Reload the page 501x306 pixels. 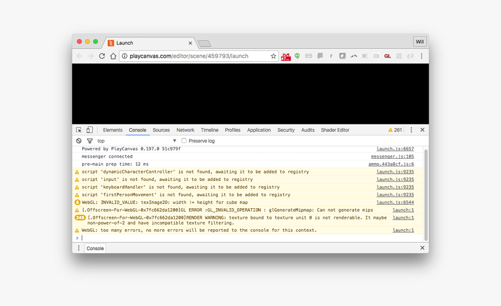point(102,56)
